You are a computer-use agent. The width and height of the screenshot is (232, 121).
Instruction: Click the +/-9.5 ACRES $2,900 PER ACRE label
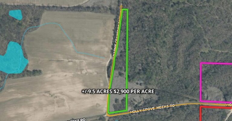pos(118,92)
